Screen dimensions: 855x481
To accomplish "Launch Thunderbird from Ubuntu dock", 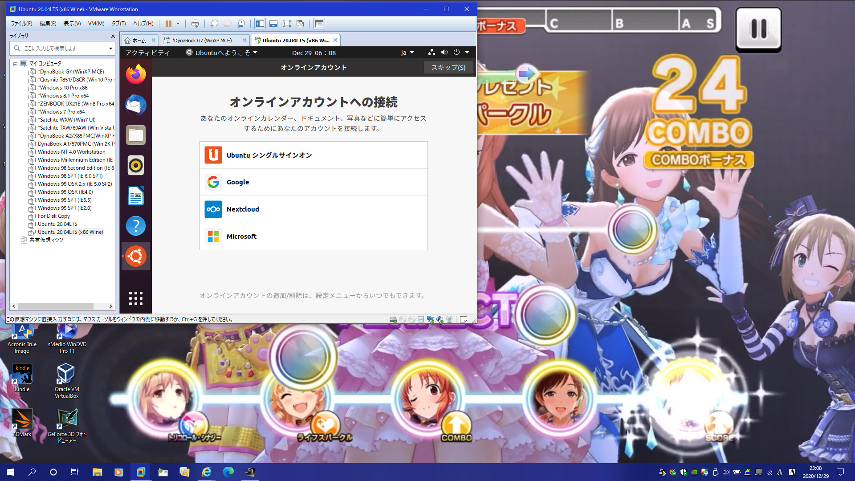I will (x=136, y=105).
